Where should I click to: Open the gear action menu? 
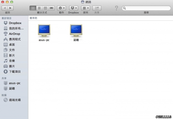click(61, 8)
